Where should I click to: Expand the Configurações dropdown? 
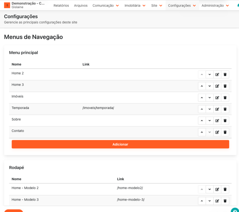pos(182,6)
